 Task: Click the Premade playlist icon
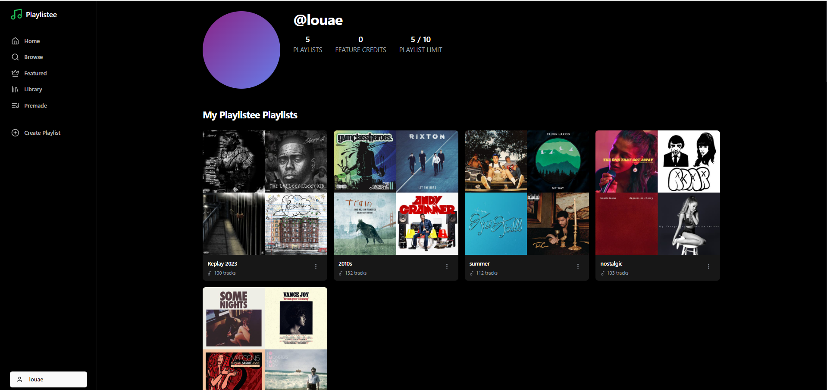pyautogui.click(x=15, y=105)
